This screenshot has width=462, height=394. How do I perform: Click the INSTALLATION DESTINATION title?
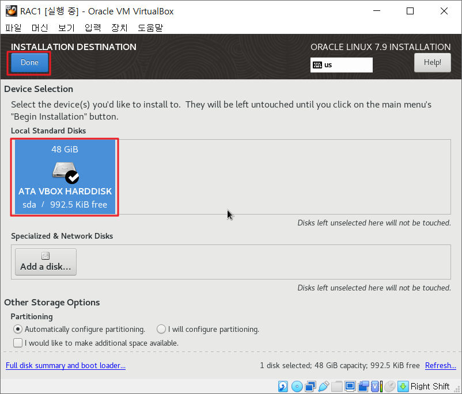pyautogui.click(x=74, y=47)
